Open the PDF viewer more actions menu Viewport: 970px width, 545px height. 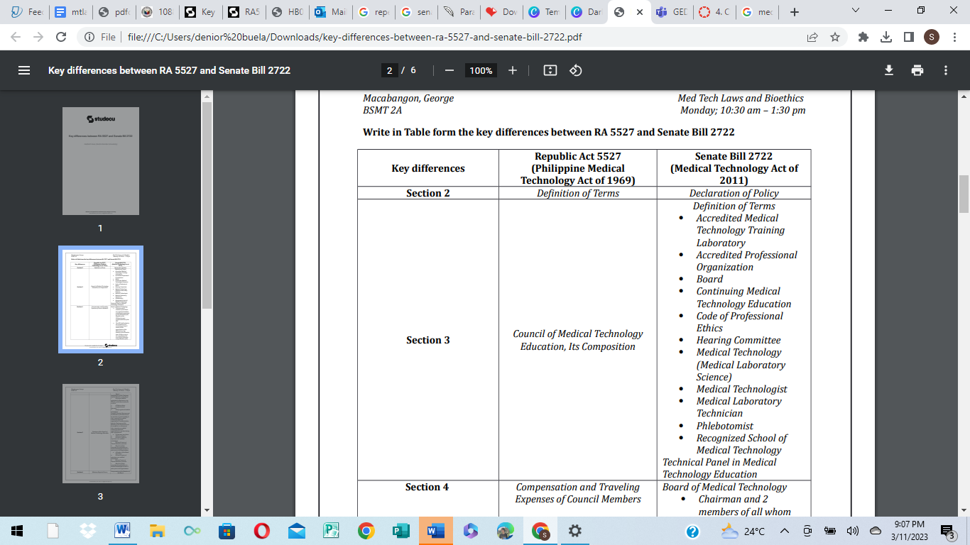[x=946, y=70]
